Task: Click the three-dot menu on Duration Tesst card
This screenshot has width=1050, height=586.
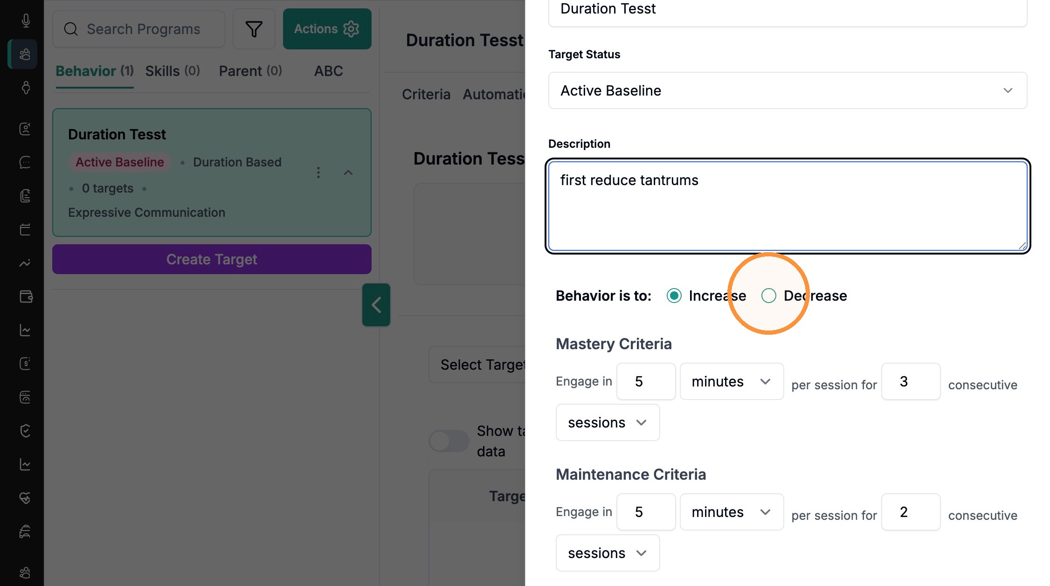Action: (318, 172)
